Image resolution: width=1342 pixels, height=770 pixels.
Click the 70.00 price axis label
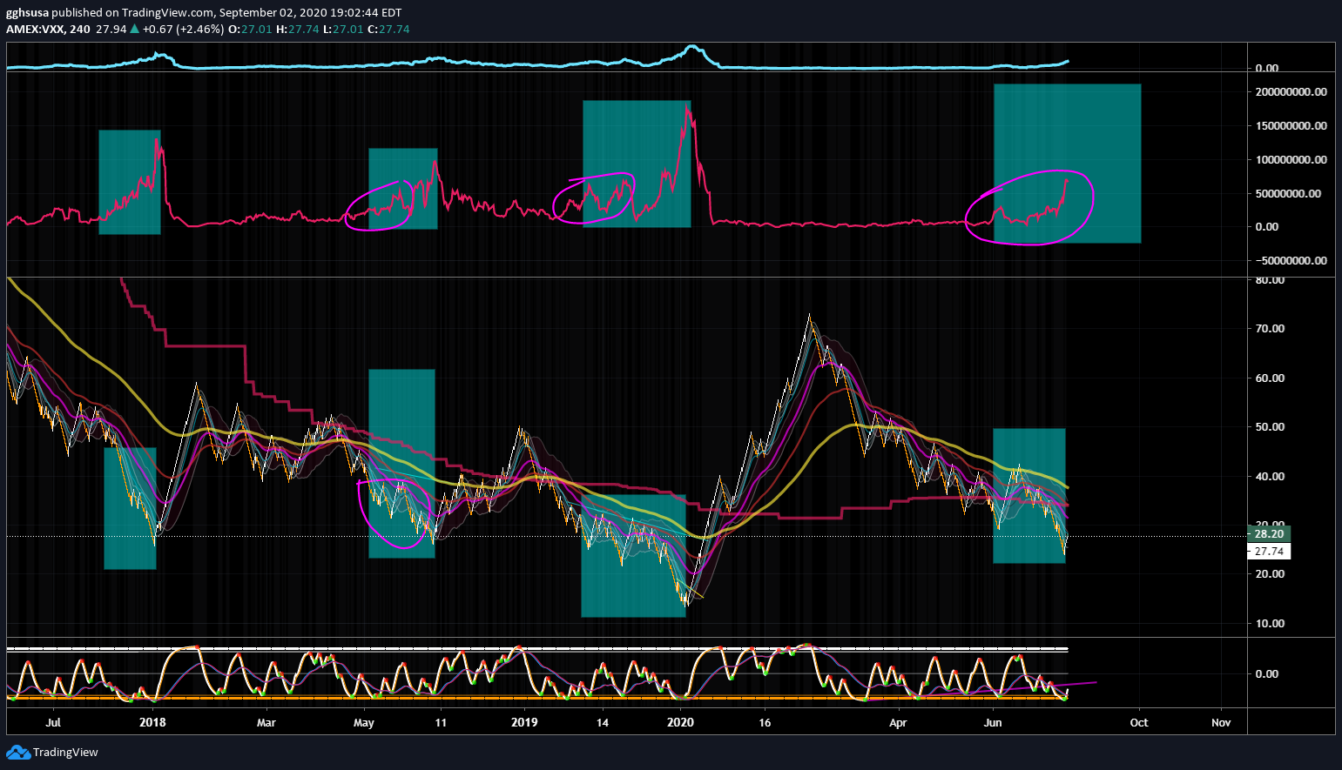click(1269, 329)
